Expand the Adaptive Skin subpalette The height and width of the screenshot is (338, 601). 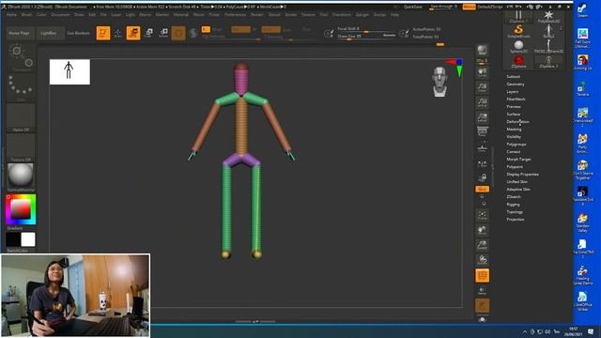(517, 190)
